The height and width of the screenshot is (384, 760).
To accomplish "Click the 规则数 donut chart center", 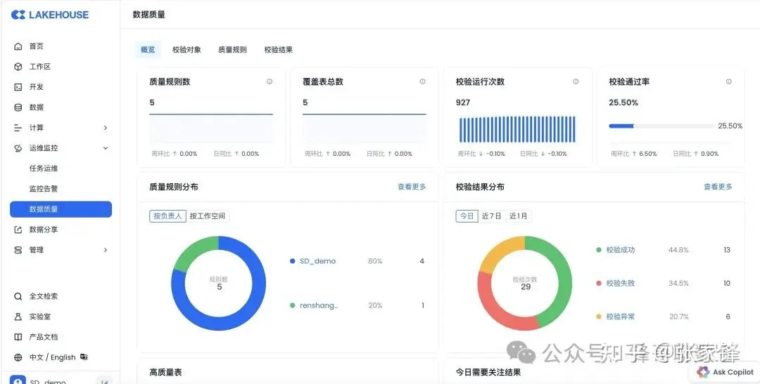I will (219, 284).
